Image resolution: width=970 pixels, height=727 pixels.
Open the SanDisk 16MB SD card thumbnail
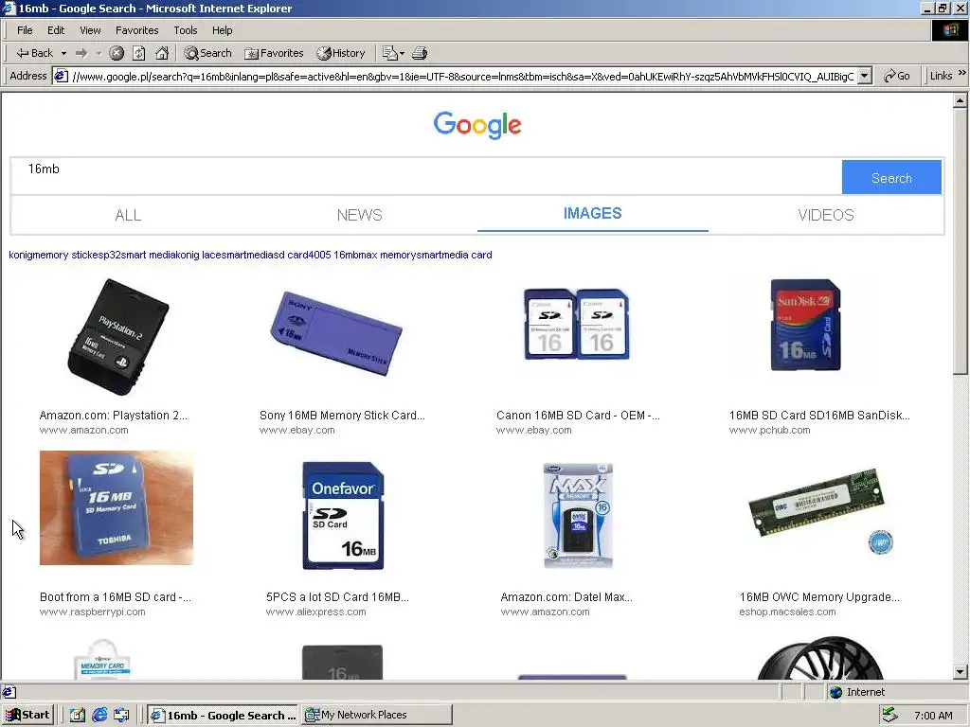tap(805, 326)
